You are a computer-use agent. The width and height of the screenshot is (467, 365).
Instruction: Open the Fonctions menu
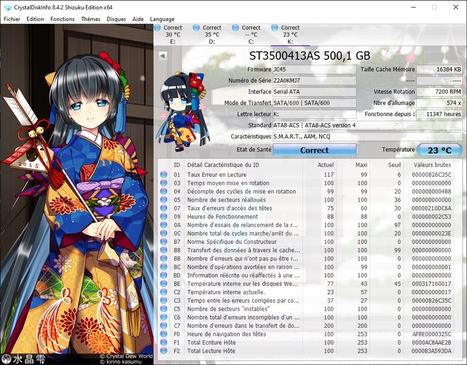[62, 19]
